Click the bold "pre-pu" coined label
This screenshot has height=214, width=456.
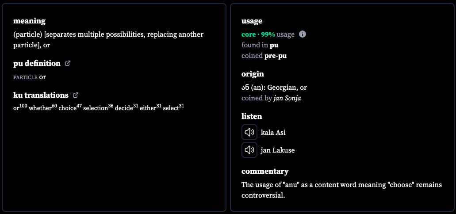pos(276,56)
